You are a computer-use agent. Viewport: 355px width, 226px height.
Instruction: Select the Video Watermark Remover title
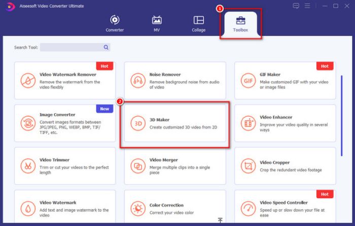click(x=68, y=74)
